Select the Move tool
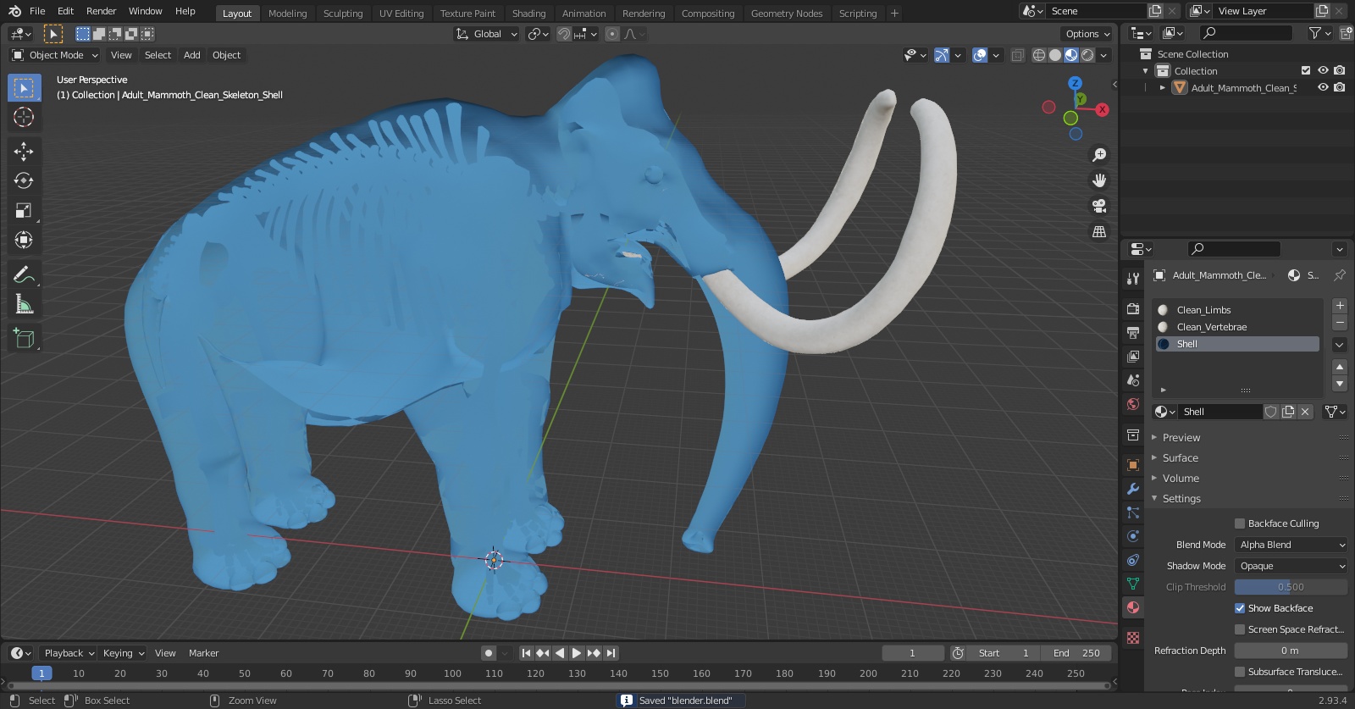 [x=24, y=152]
